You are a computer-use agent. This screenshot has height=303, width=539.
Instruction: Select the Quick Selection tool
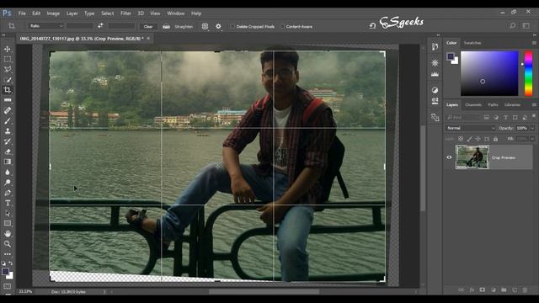[8, 80]
